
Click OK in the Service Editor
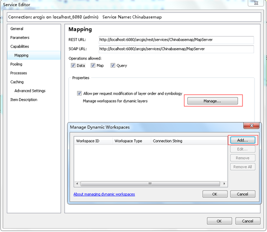tap(219, 221)
